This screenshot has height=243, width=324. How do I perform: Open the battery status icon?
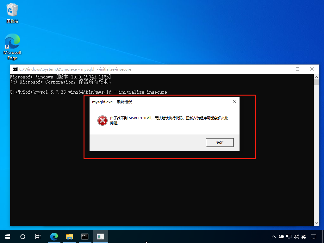[x=281, y=236]
